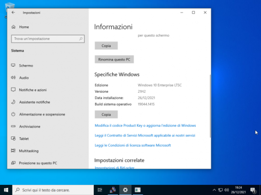The width and height of the screenshot is (261, 195).
Task: Click the power icon beside Alimentazione e sospensione
Action: click(13, 114)
